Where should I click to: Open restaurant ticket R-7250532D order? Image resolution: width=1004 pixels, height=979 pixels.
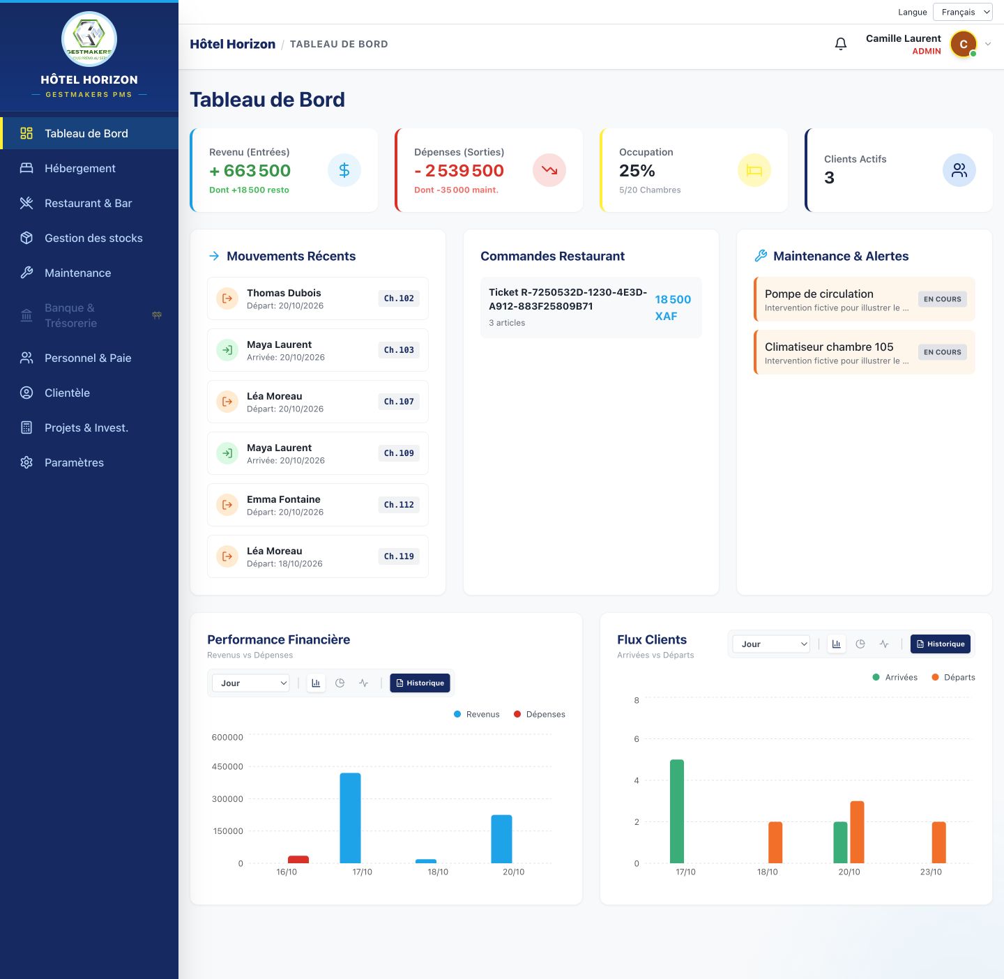591,308
